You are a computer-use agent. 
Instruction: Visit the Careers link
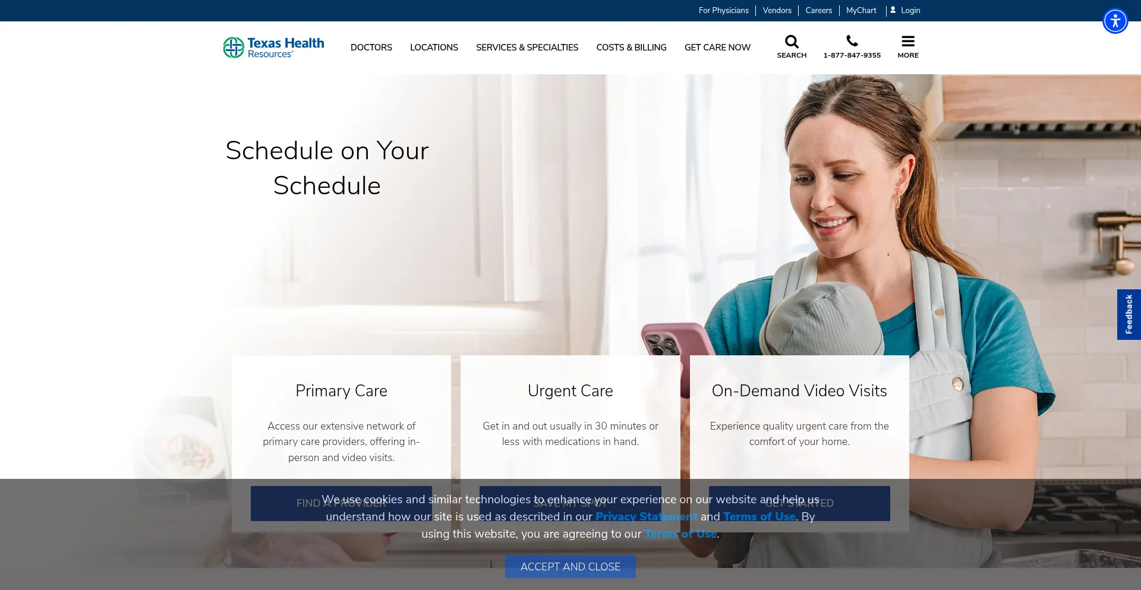(818, 11)
